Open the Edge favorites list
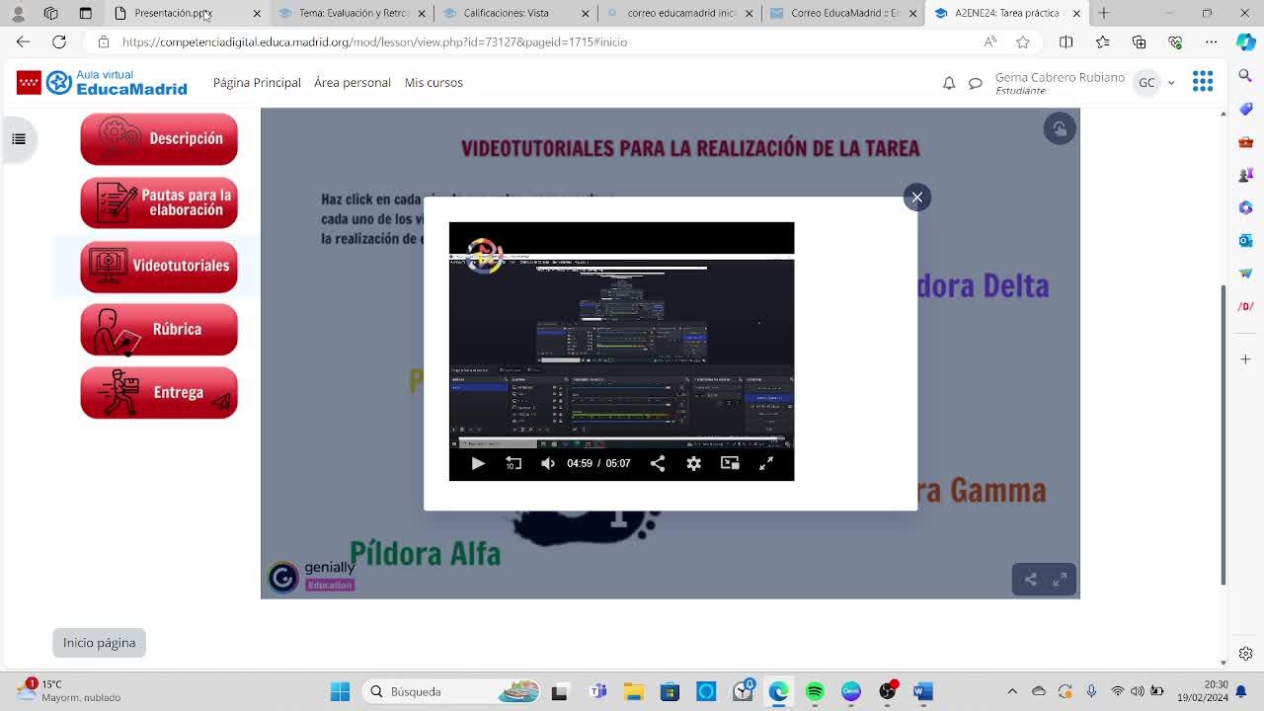 click(x=1103, y=42)
